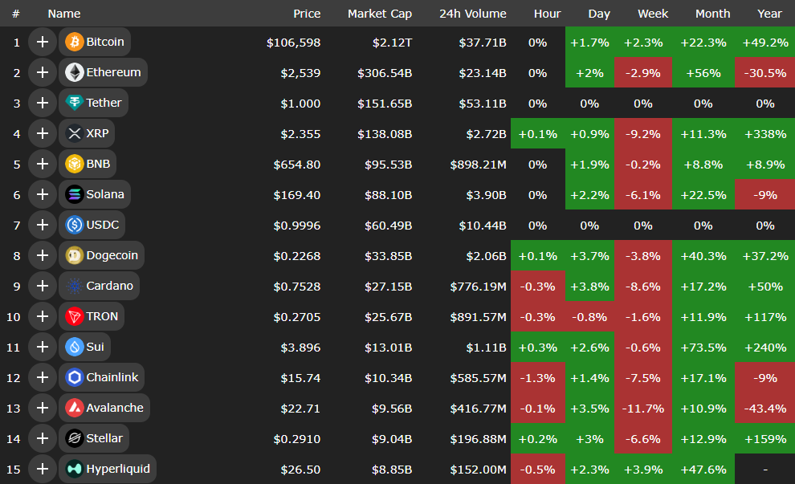This screenshot has height=484, width=795.
Task: Open the Stellar coin link
Action: click(x=104, y=438)
